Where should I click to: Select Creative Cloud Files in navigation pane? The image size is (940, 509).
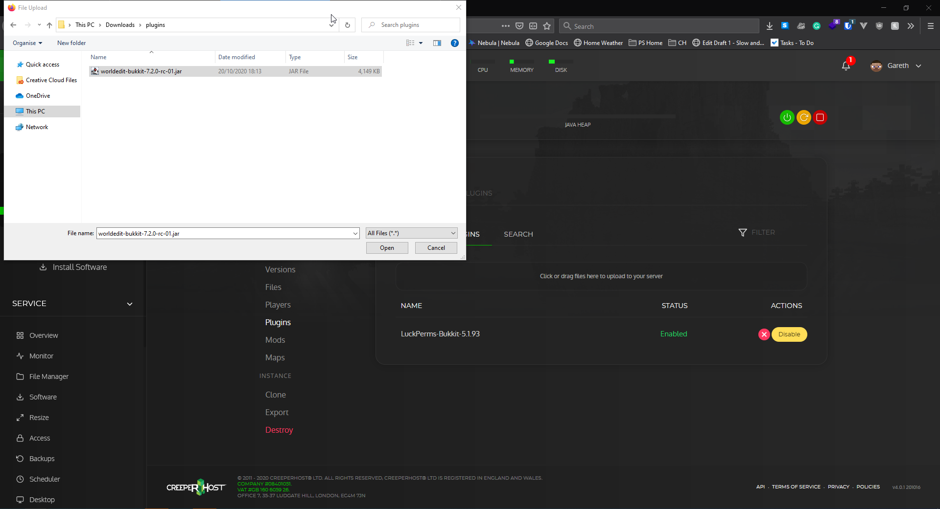tap(51, 80)
